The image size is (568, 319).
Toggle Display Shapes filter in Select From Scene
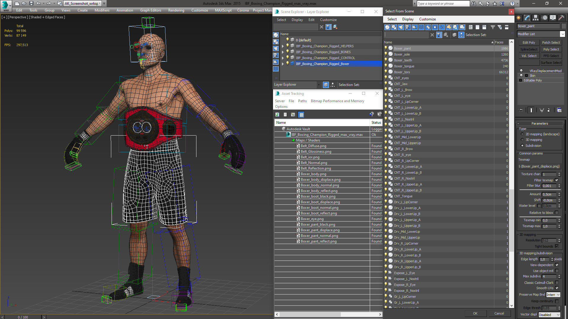click(394, 27)
